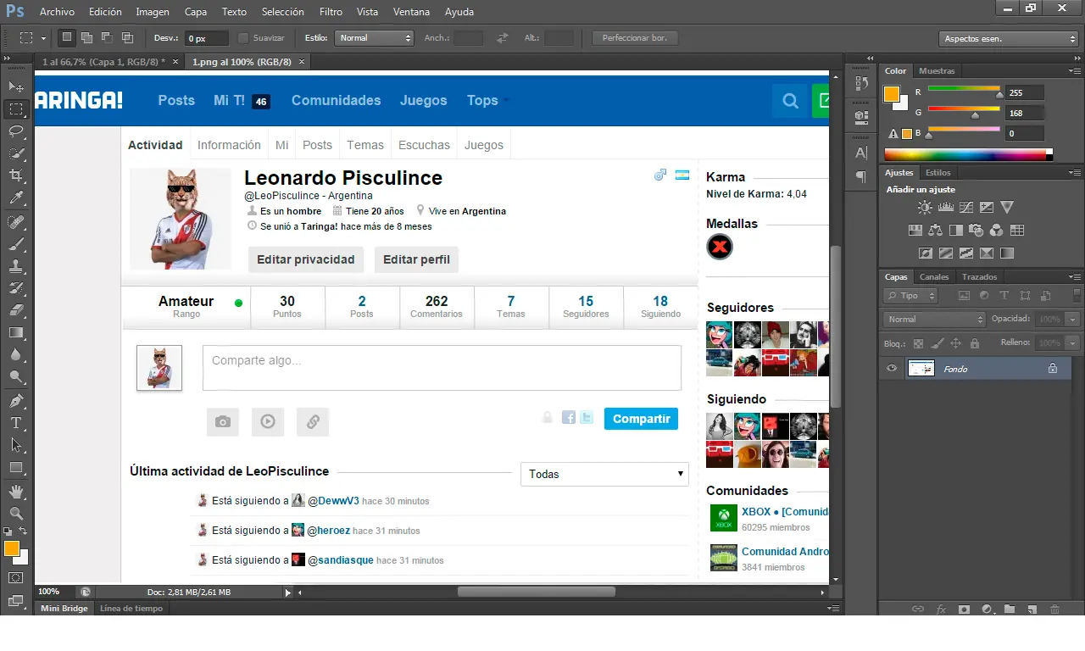The height and width of the screenshot is (651, 1085).
Task: Pick the Eyedropper tool
Action: click(16, 198)
